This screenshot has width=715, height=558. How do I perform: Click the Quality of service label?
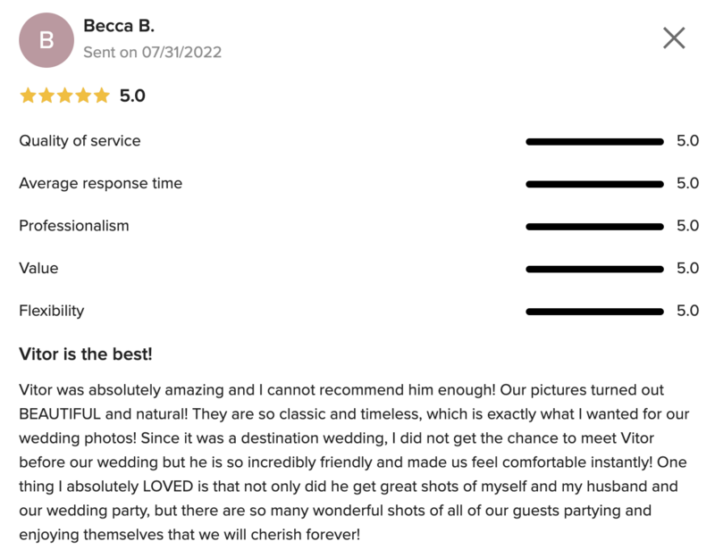point(80,141)
